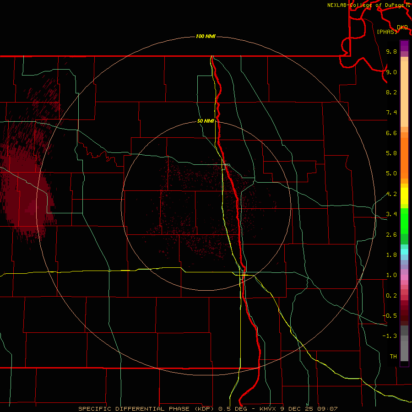Viewport: 412px width, 412px height.
Task: Click the 9.8 scale value
Action: pyautogui.click(x=391, y=51)
